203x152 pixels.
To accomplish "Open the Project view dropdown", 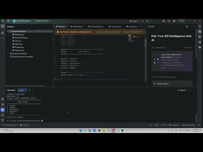I will click(x=11, y=27).
